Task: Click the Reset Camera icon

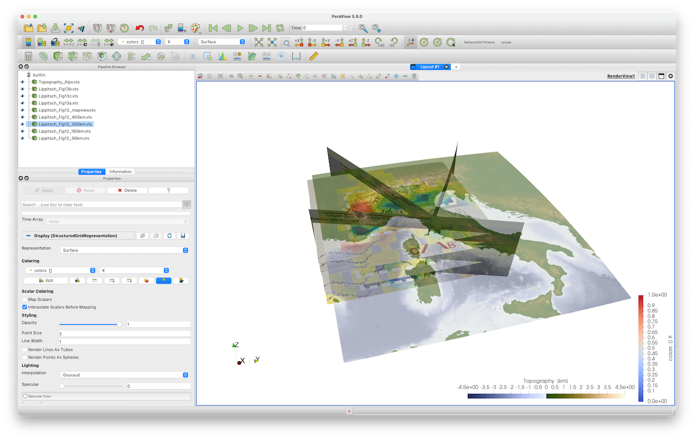Action: click(259, 42)
